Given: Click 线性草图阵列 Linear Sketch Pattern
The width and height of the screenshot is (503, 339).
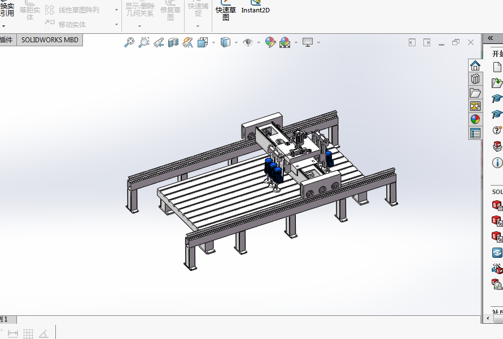Looking at the screenshot, I should 72,10.
